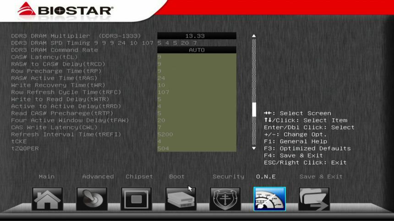394x221 pixels.
Task: Switch to the Chipset tab label
Action: [139, 177]
